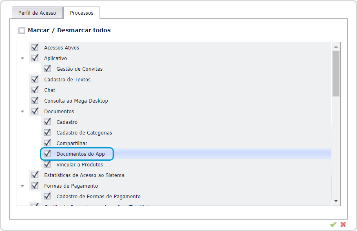Click the green confirm checkmark icon
The image size is (357, 231).
tap(333, 224)
